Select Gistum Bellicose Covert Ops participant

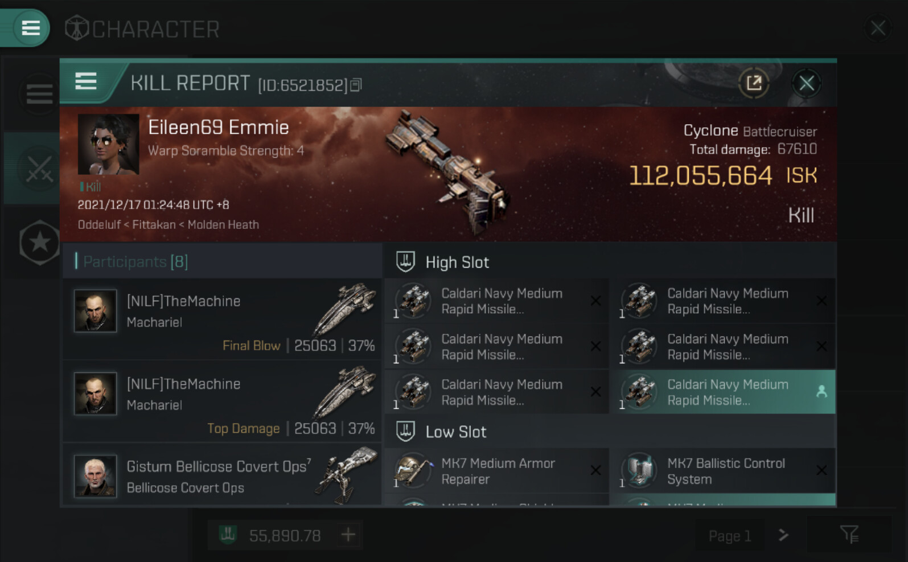tap(223, 476)
